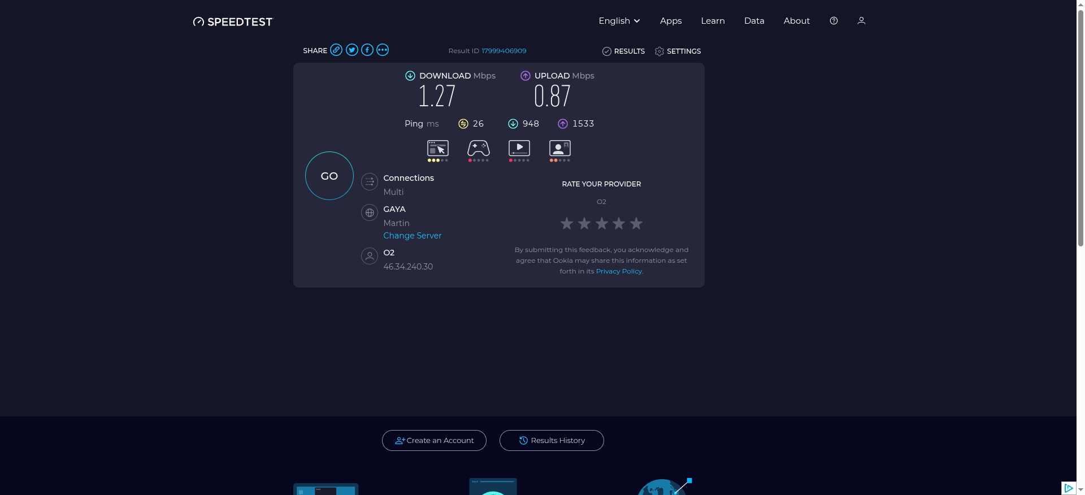Open the Privacy Policy link
This screenshot has width=1085, height=495.
click(x=619, y=271)
